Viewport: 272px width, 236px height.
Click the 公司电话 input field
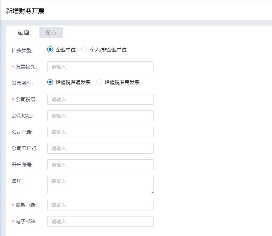tap(100, 132)
